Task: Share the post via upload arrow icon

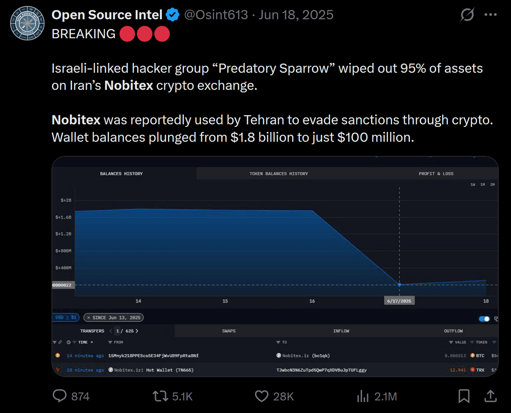Action: pos(490,396)
